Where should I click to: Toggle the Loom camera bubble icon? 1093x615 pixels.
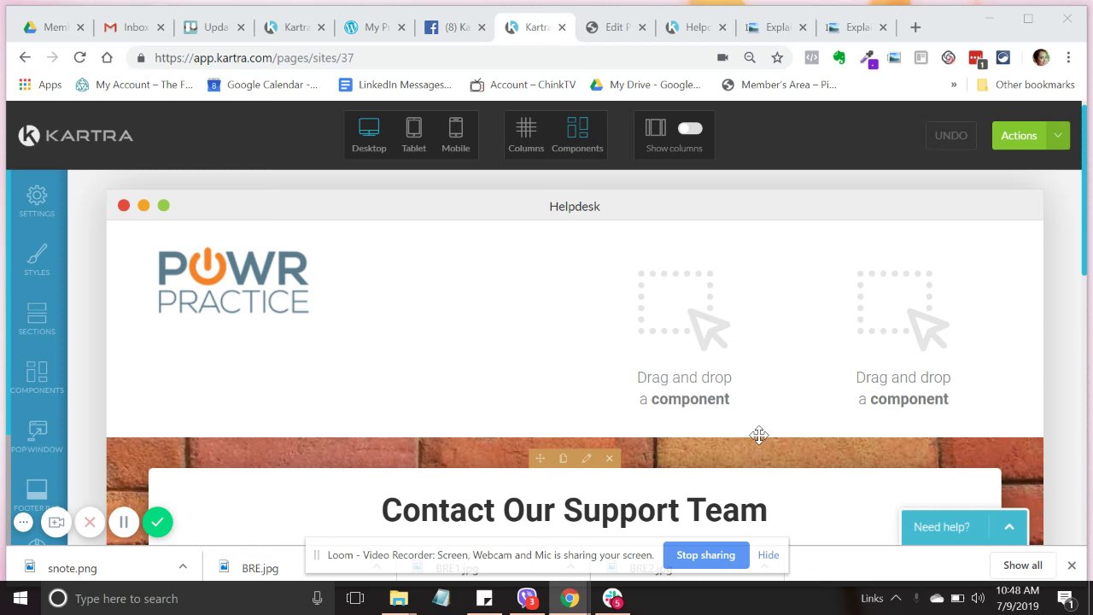[56, 522]
